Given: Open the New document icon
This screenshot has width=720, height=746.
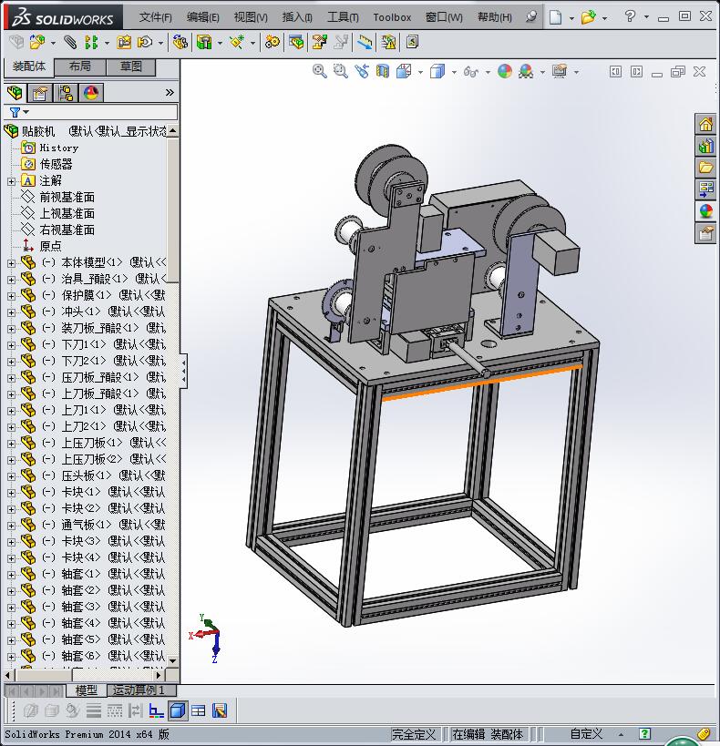Looking at the screenshot, I should click(555, 17).
